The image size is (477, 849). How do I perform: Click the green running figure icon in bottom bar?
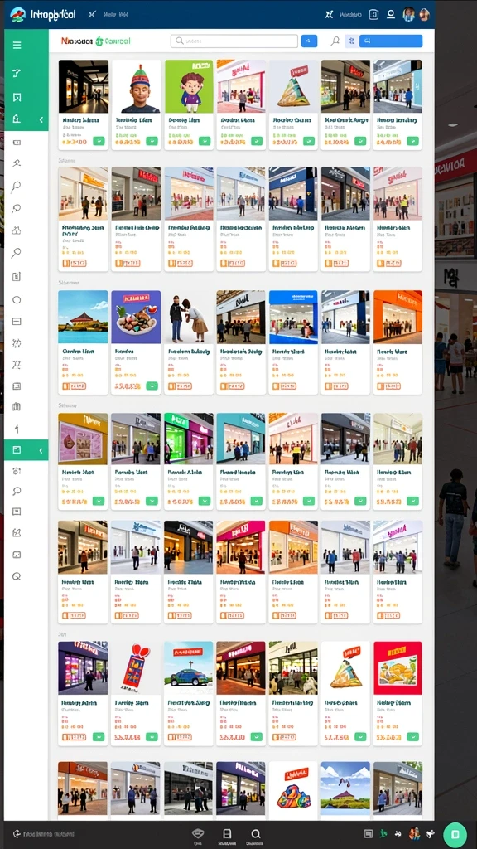pos(384,834)
